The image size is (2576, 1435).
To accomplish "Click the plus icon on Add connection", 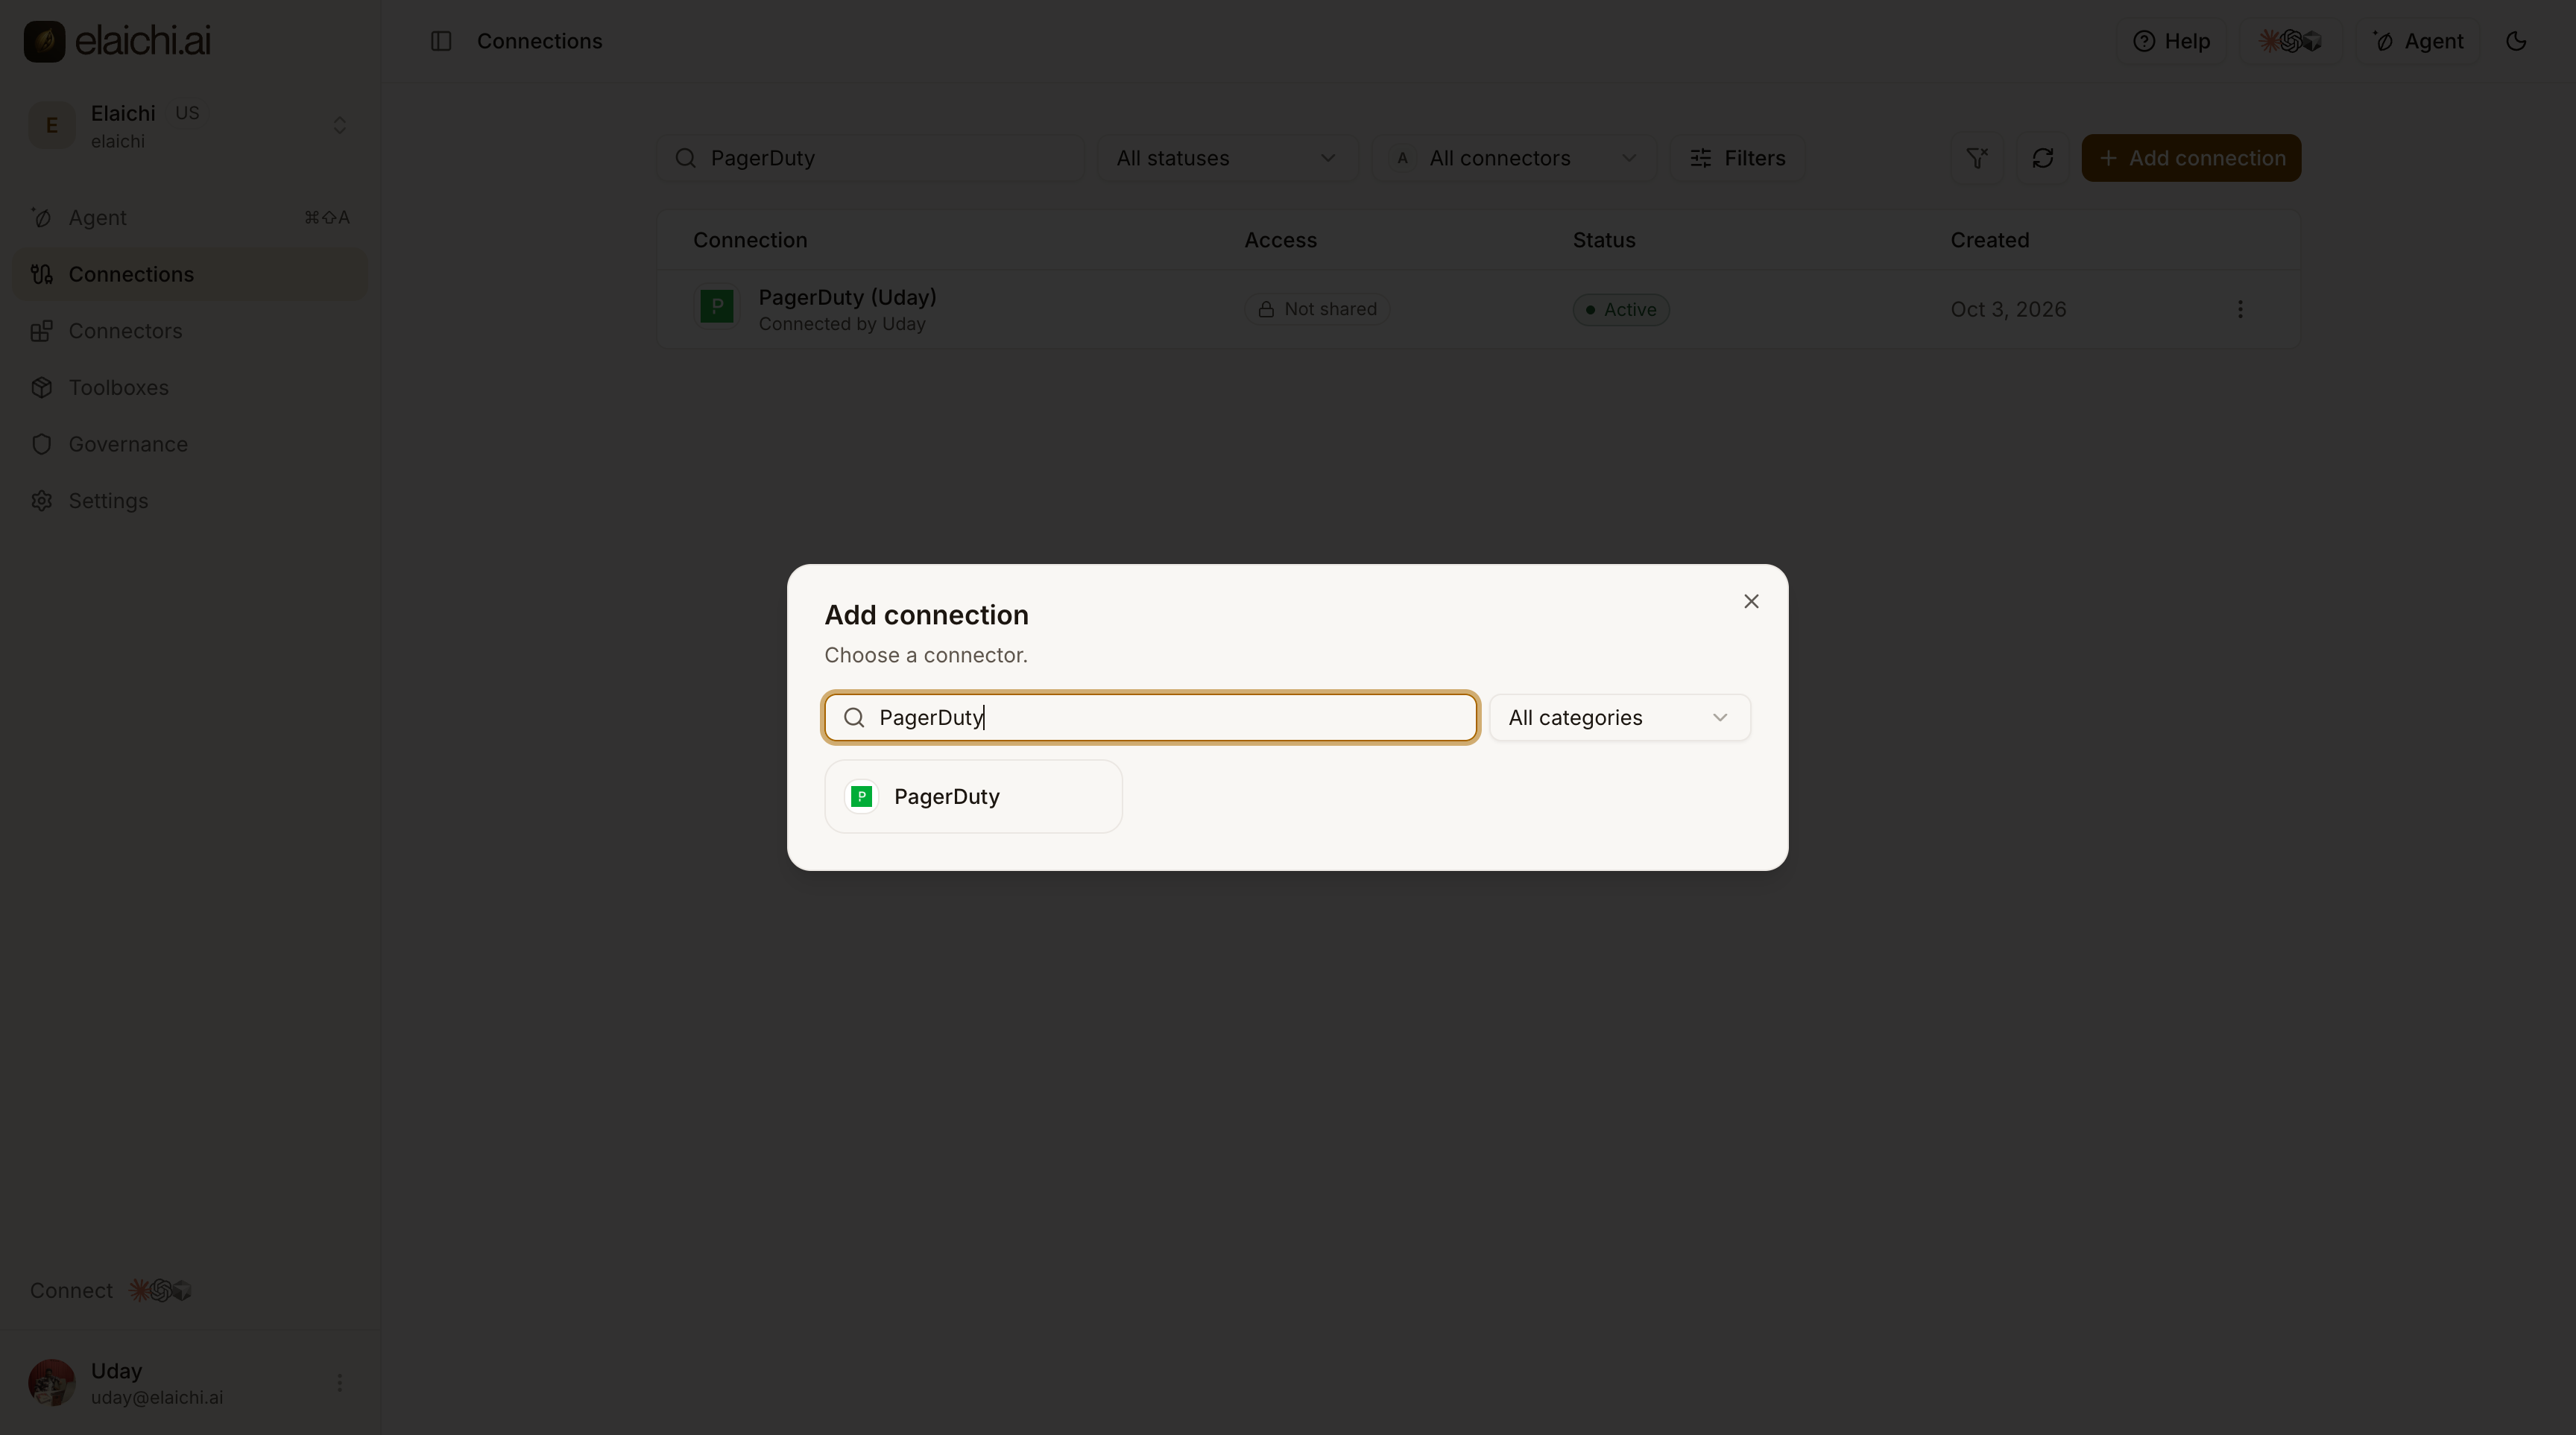I will tap(2108, 158).
